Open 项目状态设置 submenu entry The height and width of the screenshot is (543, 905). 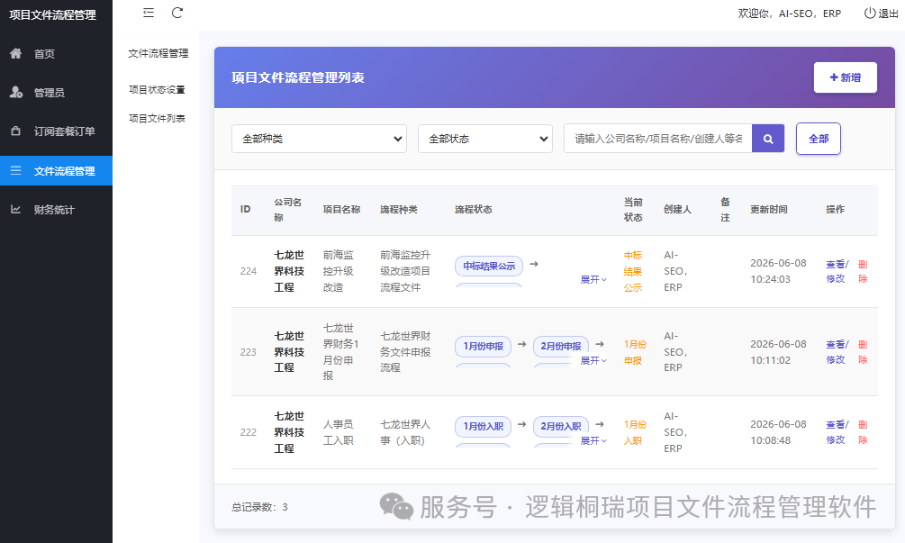click(x=157, y=89)
